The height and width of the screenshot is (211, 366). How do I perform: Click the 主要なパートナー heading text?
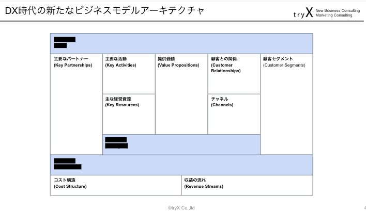(71, 59)
